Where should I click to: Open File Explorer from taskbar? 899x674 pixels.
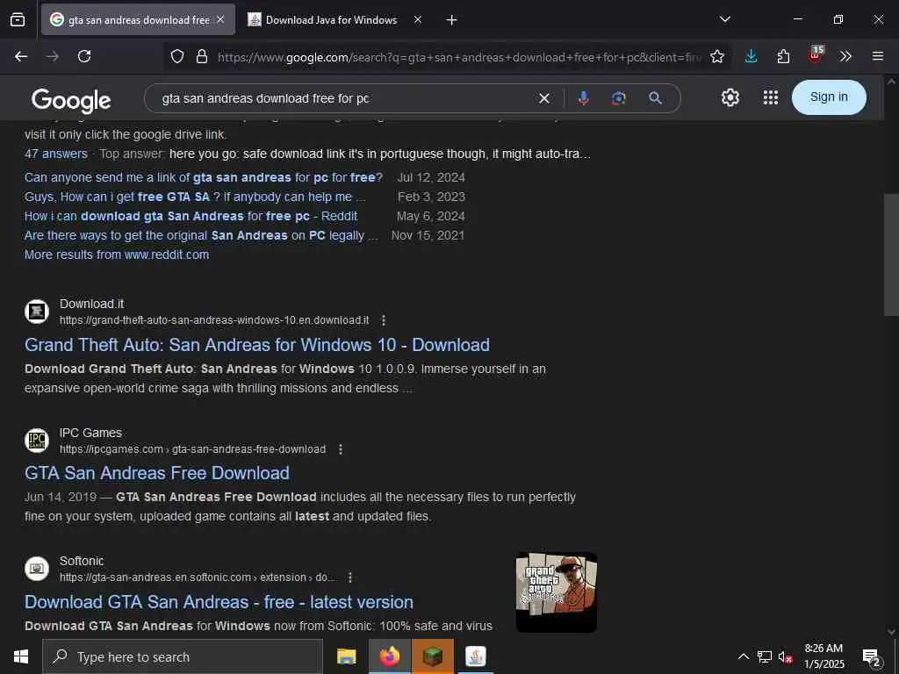pyautogui.click(x=346, y=656)
